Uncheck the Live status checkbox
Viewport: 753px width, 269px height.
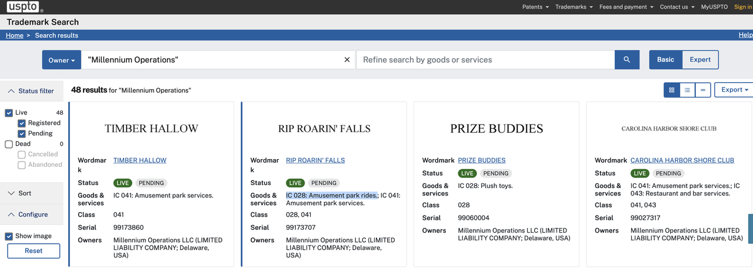[x=9, y=113]
